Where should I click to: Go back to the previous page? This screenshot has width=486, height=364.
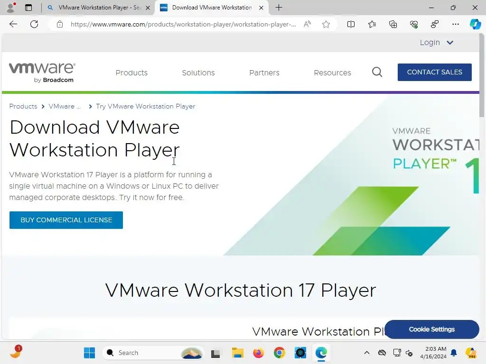pyautogui.click(x=13, y=24)
